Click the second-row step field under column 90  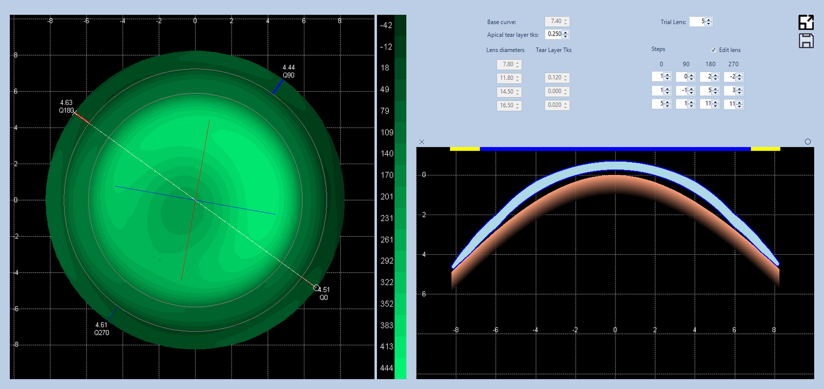(682, 91)
